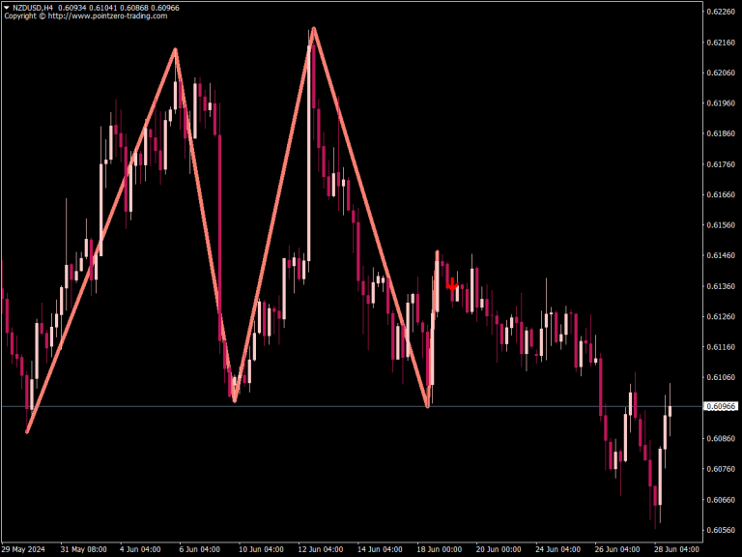Click the 0.60560 price scale label

coord(720,530)
